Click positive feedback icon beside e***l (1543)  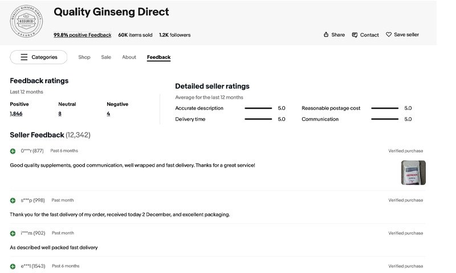(x=13, y=266)
